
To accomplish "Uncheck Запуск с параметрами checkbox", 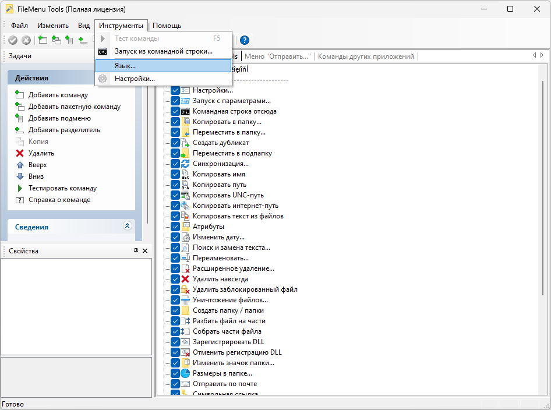I will point(175,101).
